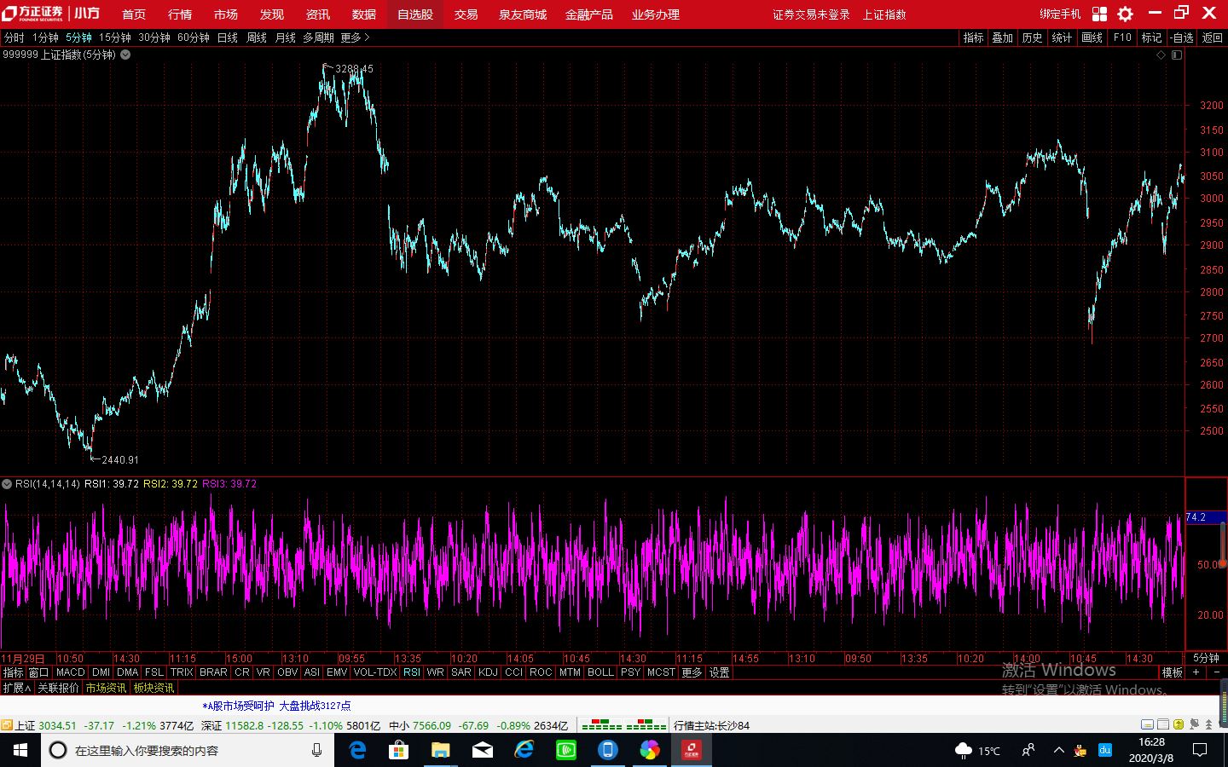Click the 画线 drawing tools button
Viewport: 1228px width, 767px height.
point(1092,37)
